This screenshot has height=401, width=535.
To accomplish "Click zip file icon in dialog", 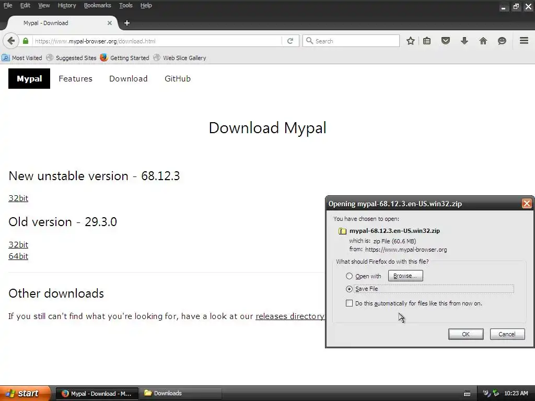I will (x=342, y=231).
